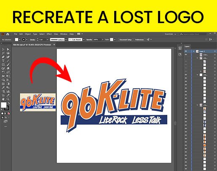Open the Uniform width profile dropdown

pos(66,39)
